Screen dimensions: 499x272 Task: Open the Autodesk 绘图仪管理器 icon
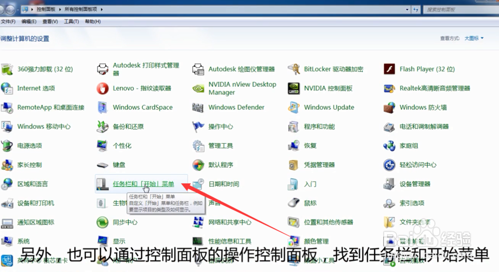click(198, 69)
